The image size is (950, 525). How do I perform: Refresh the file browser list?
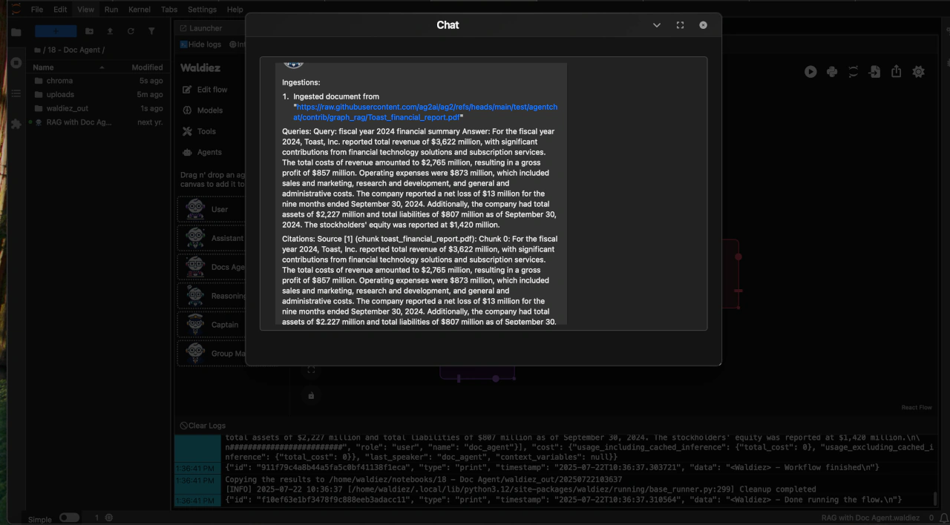point(131,31)
